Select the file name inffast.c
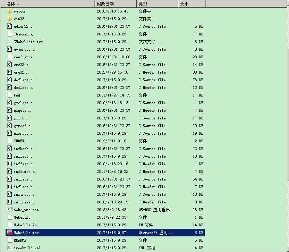The width and height of the screenshot is (289, 252). [x=23, y=156]
